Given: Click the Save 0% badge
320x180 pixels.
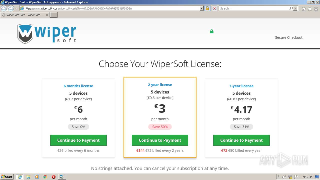Looking at the screenshot, I should [78, 127].
